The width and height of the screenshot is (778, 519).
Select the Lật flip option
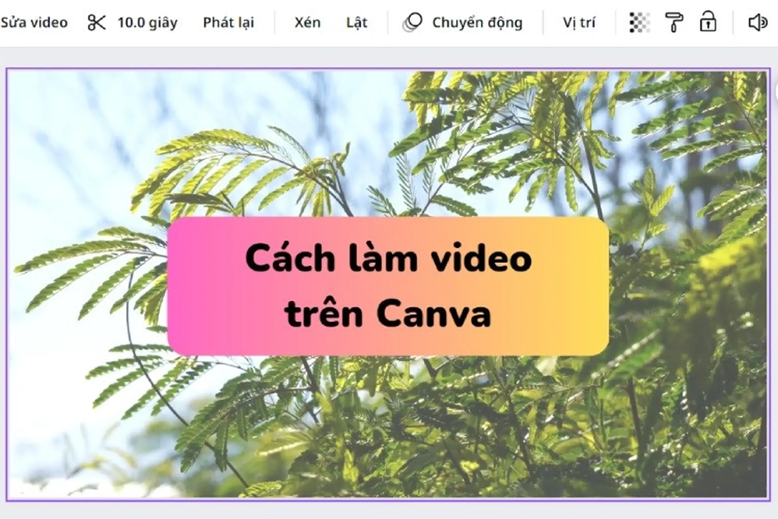click(x=357, y=22)
